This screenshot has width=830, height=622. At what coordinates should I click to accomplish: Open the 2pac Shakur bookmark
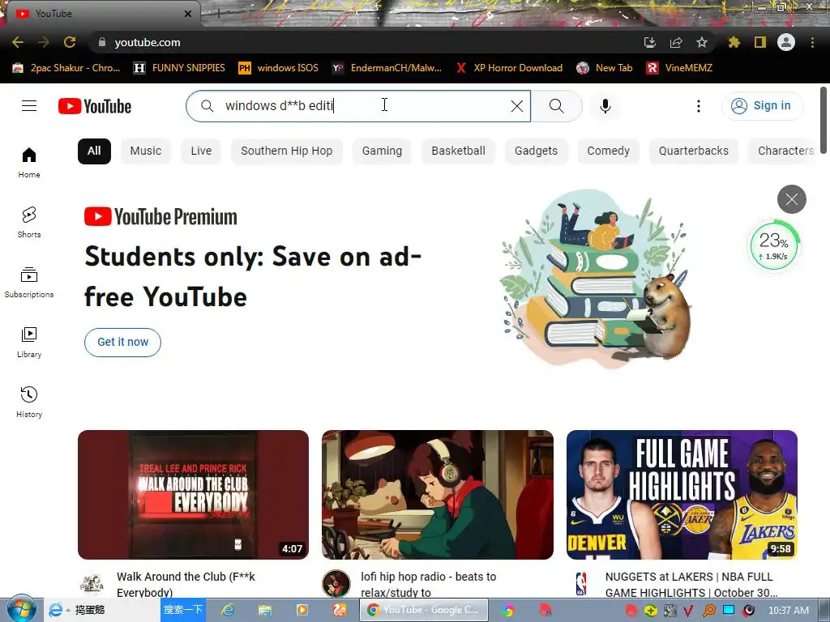click(x=66, y=68)
